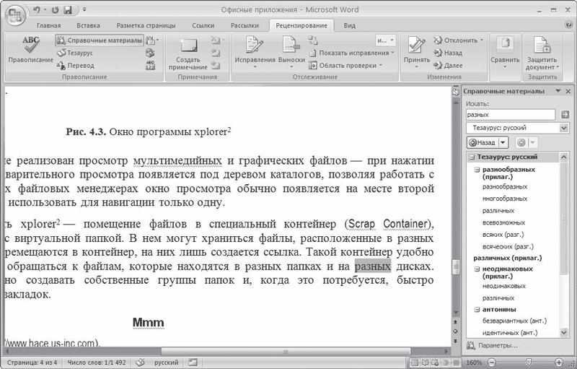This screenshot has width=577, height=369.
Task: Click the Перевод translate command
Action: pyautogui.click(x=76, y=66)
